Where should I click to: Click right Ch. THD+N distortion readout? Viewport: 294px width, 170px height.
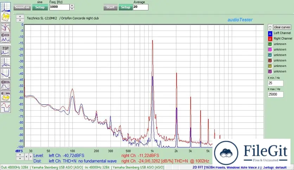tap(165, 161)
